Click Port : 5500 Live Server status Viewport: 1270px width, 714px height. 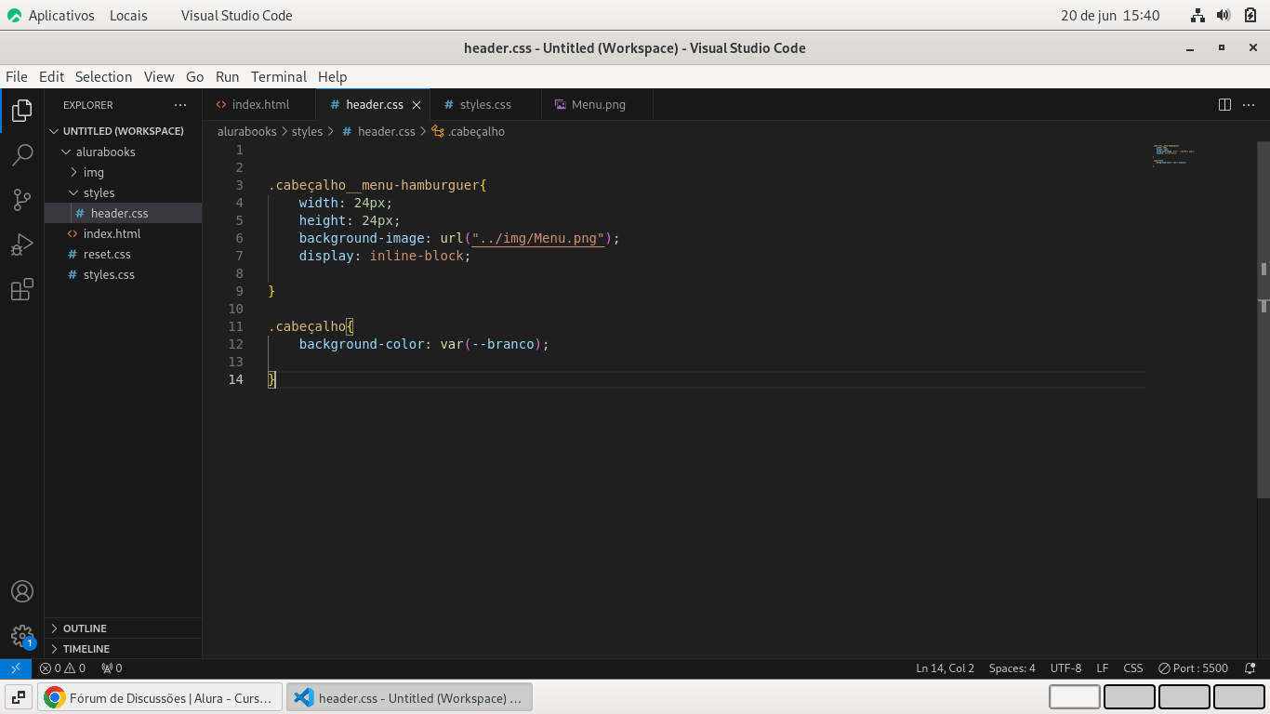point(1194,668)
